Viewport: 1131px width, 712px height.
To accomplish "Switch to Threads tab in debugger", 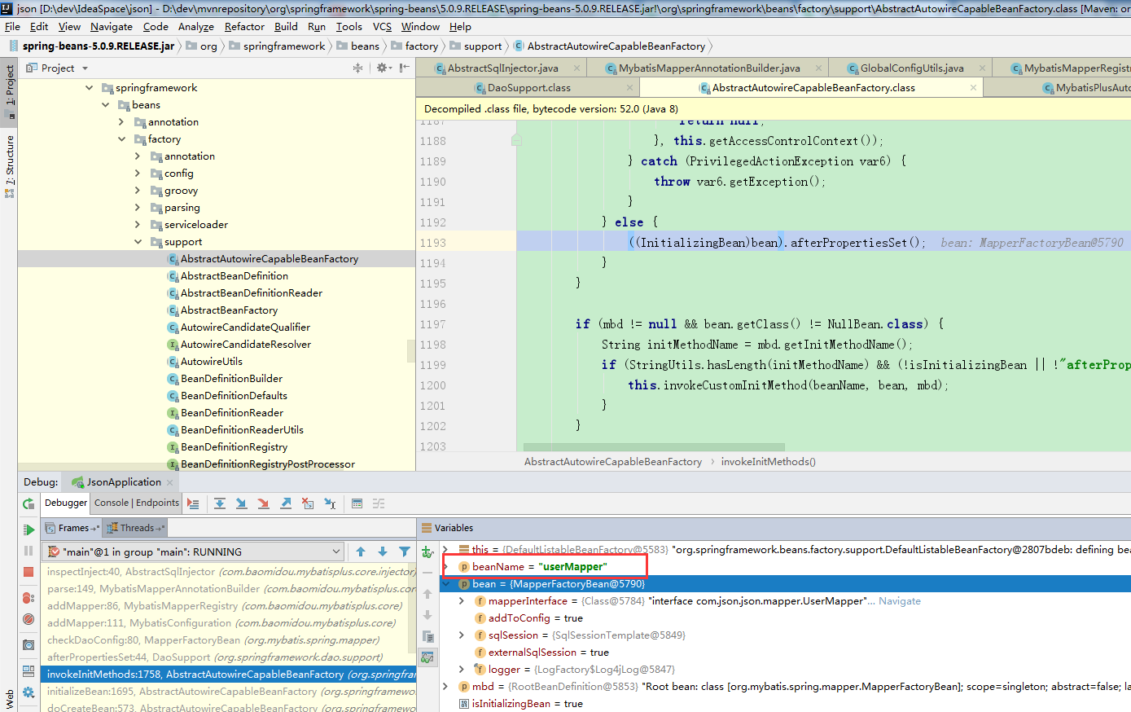I will tap(136, 527).
